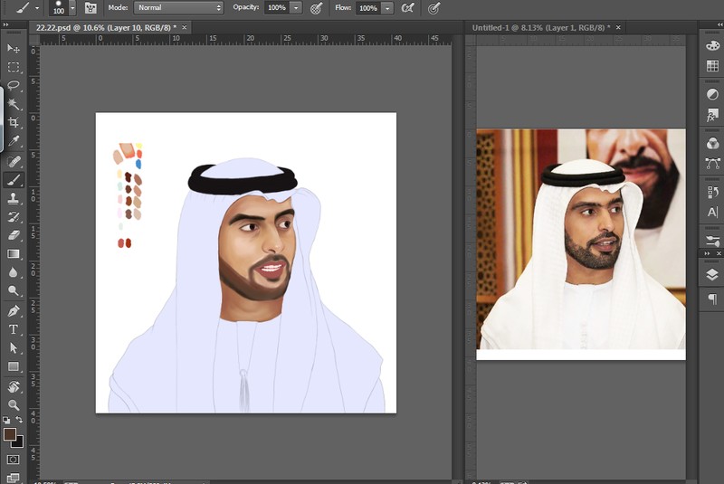Select the Move tool
The image size is (724, 484).
pos(14,48)
